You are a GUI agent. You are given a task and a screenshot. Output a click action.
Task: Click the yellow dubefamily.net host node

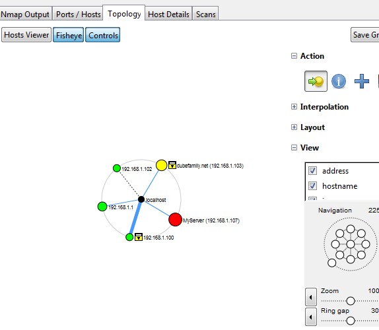pos(162,166)
